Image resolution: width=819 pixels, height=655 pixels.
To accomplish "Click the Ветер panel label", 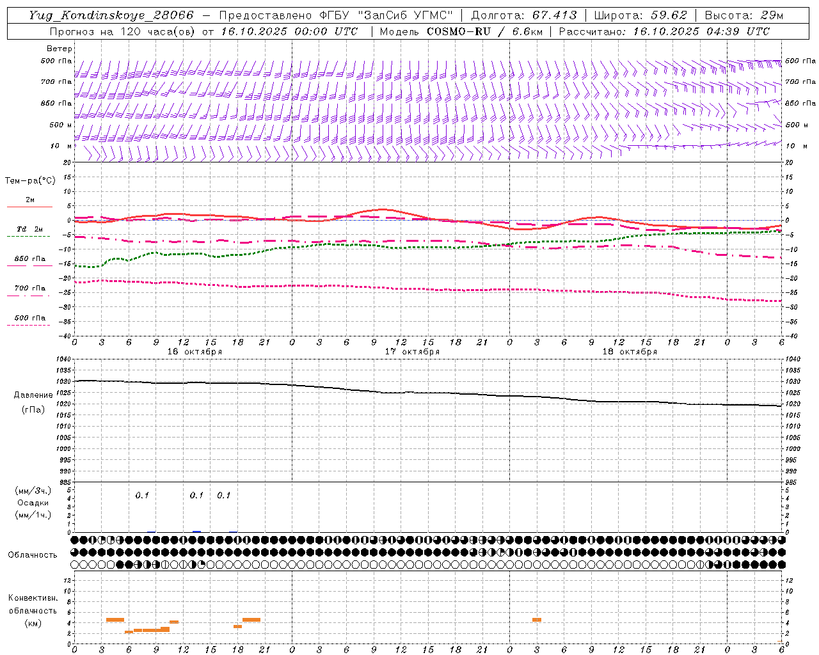I will click(x=60, y=49).
